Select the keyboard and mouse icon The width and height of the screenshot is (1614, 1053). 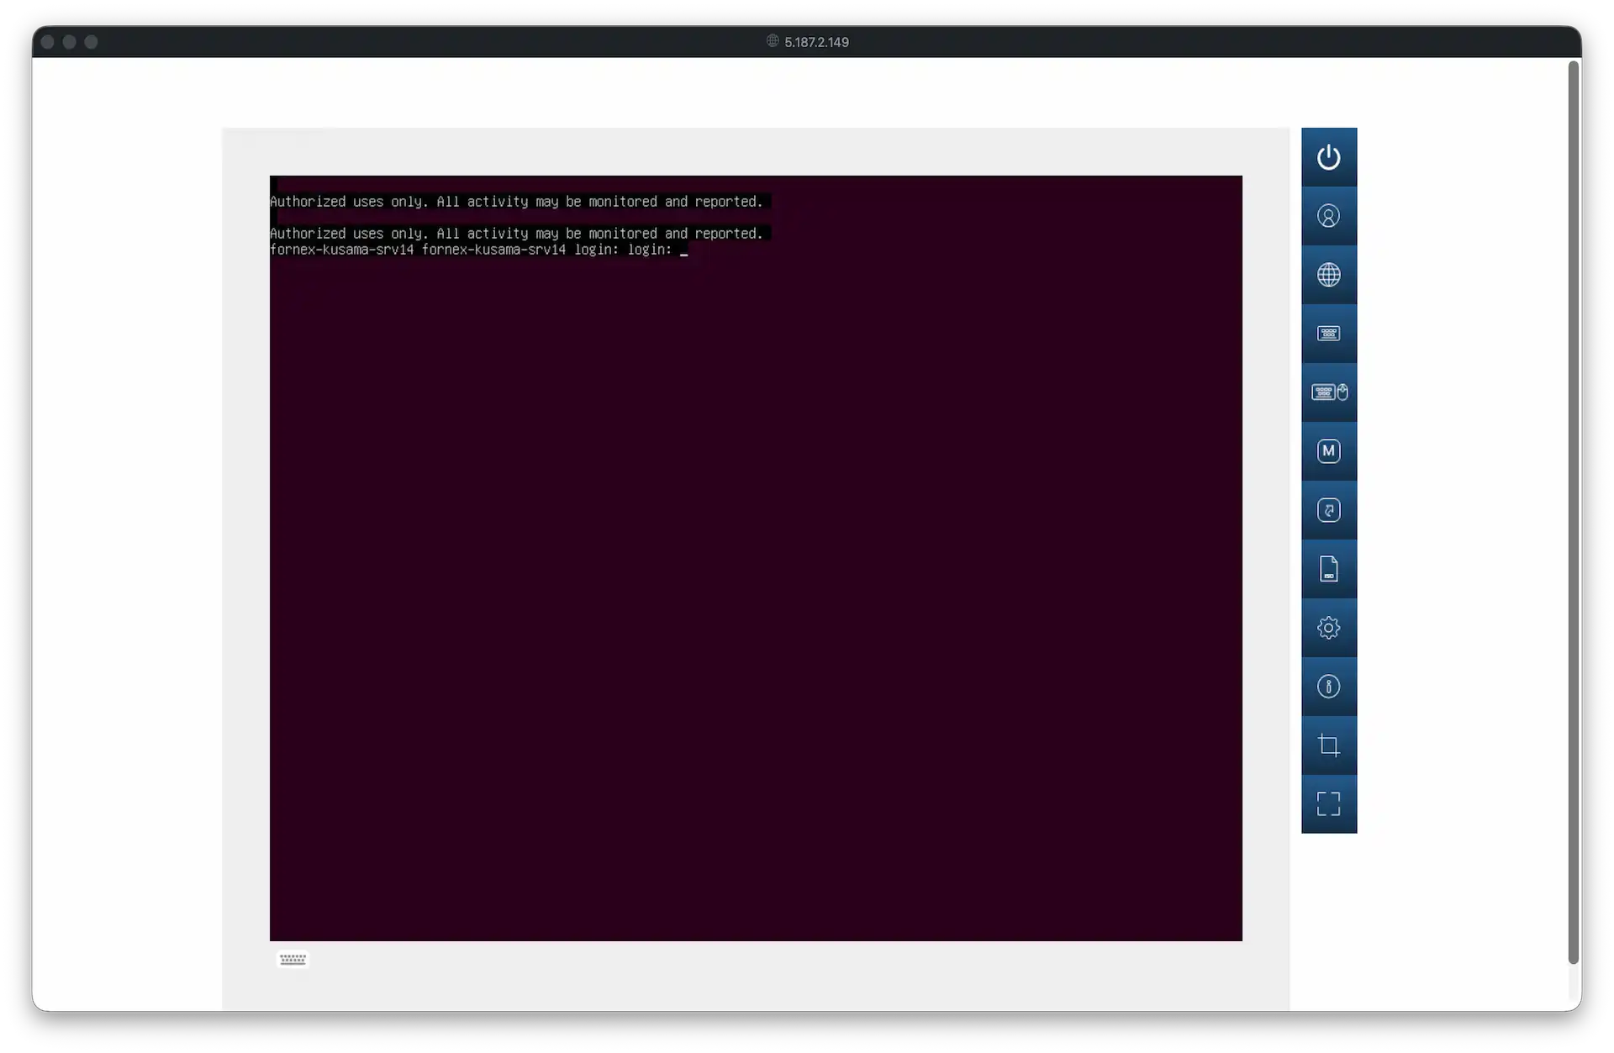pos(1328,392)
